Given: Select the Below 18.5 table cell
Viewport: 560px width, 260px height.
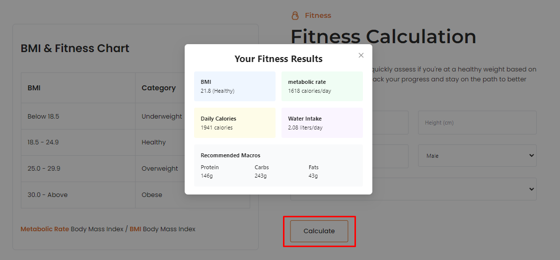Looking at the screenshot, I should (x=44, y=117).
